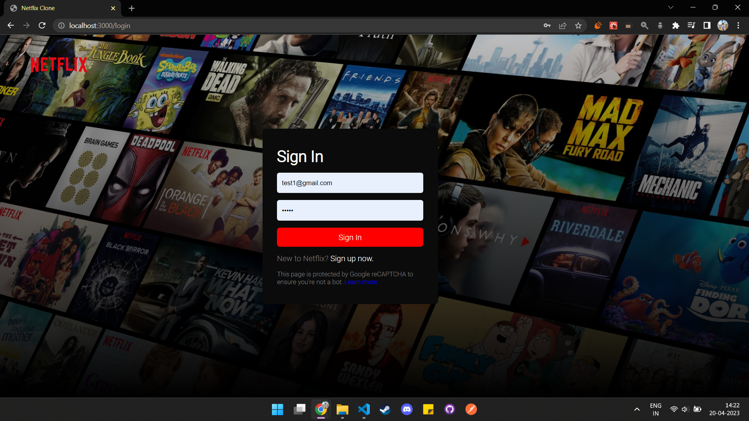Open the Extensions puzzle icon

[676, 25]
